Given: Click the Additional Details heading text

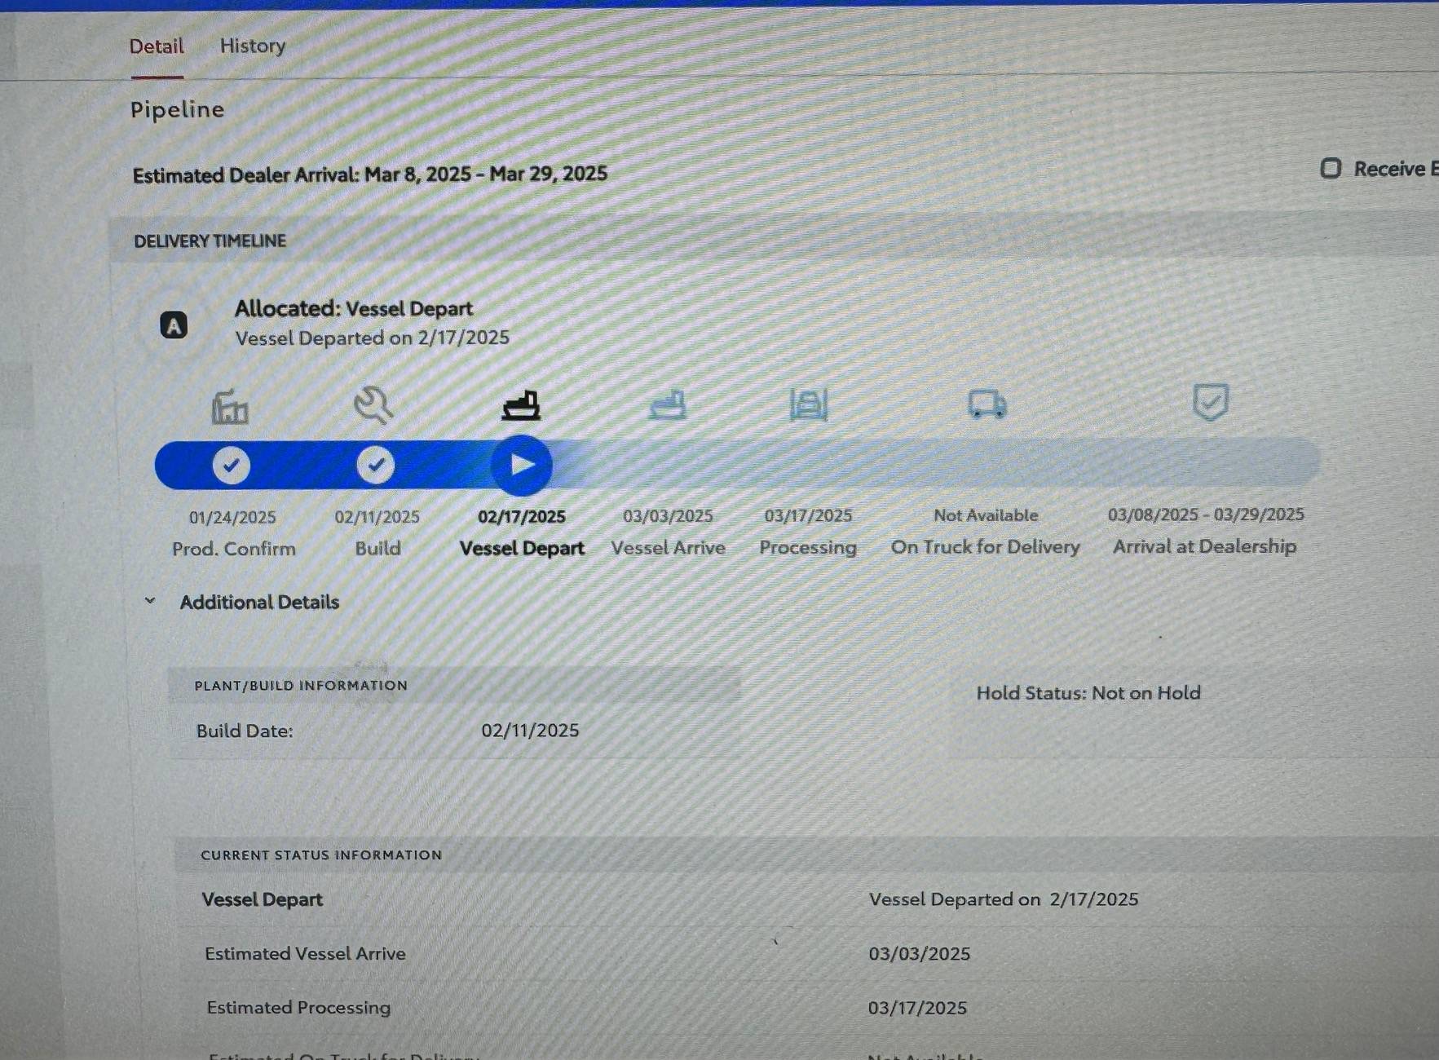Looking at the screenshot, I should (x=259, y=602).
